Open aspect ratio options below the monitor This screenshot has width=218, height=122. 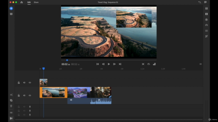pos(154,64)
